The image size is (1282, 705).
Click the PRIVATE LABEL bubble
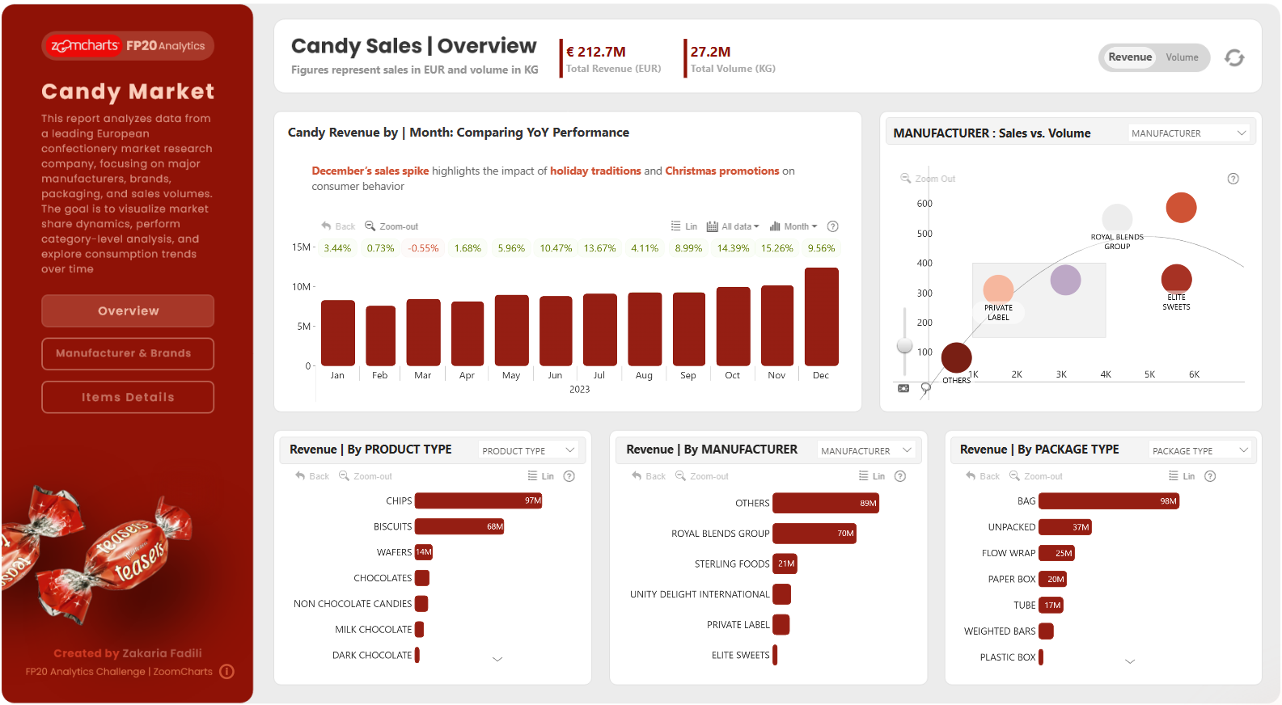(998, 290)
